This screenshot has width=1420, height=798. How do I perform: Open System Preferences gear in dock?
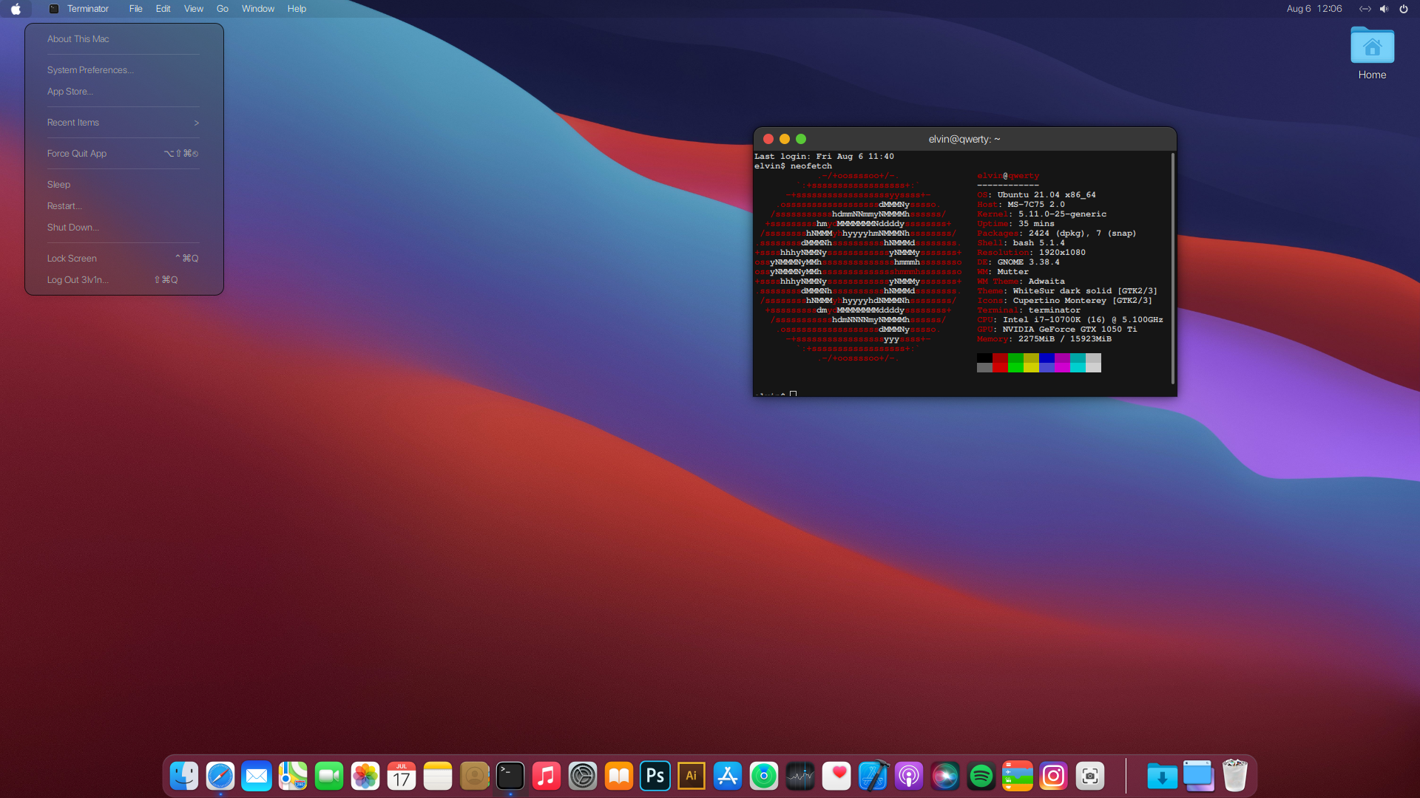(x=583, y=776)
